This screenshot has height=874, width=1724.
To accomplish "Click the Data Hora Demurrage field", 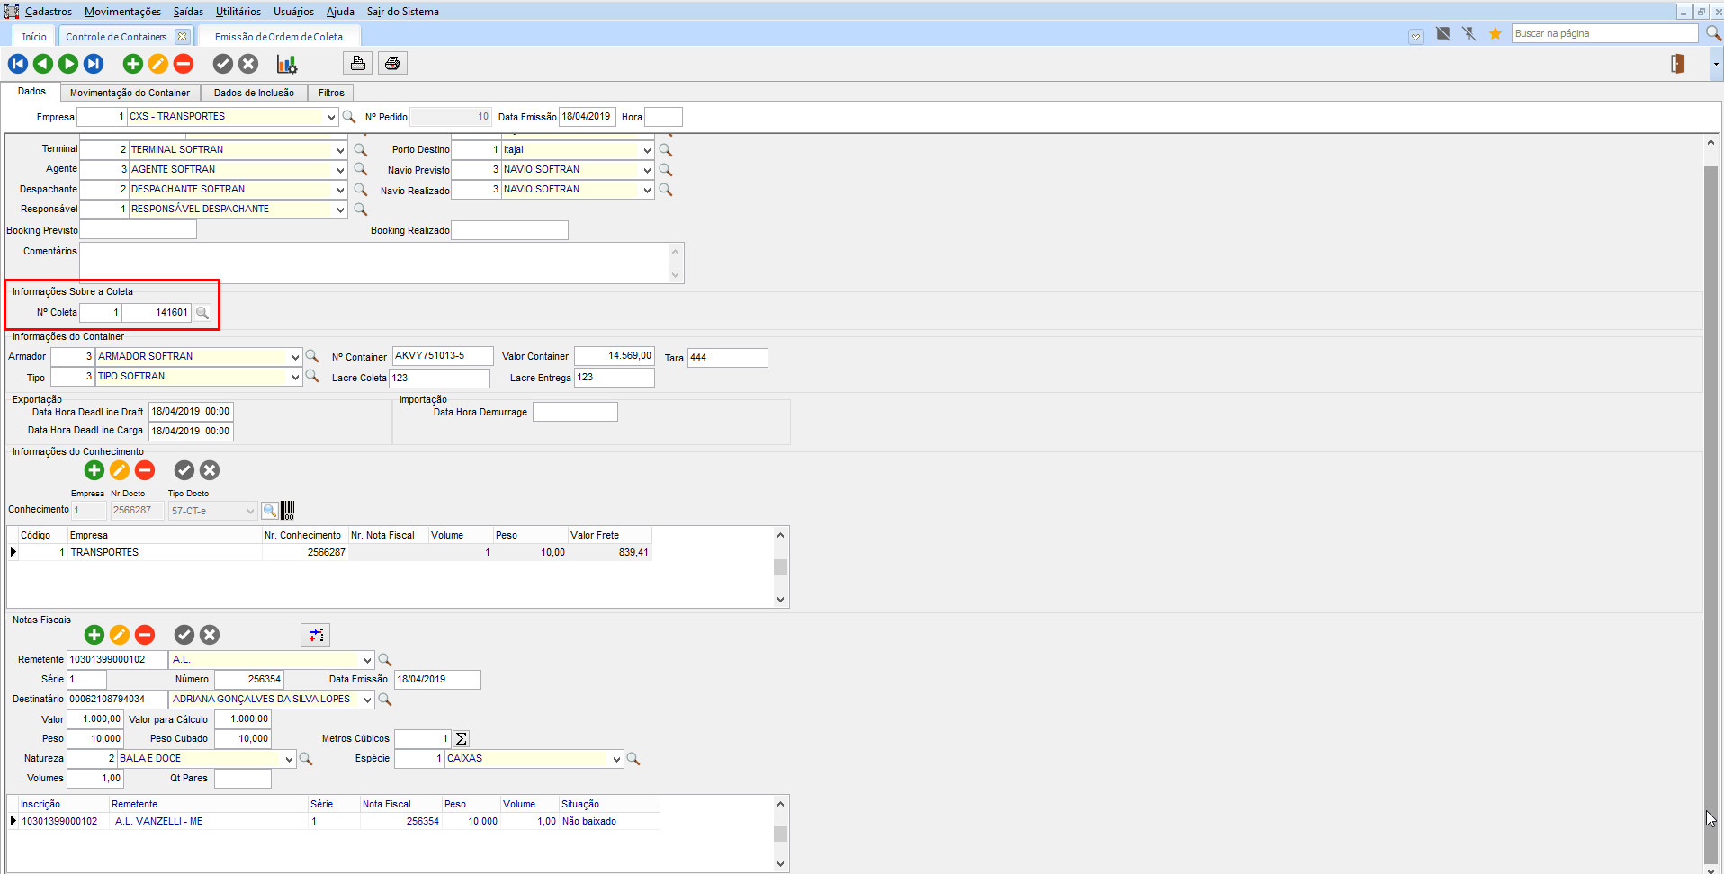I will (575, 412).
